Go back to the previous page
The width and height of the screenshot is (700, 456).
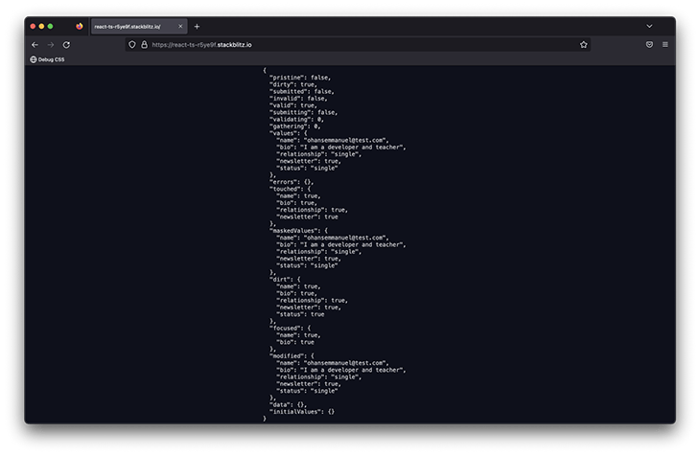coord(35,44)
